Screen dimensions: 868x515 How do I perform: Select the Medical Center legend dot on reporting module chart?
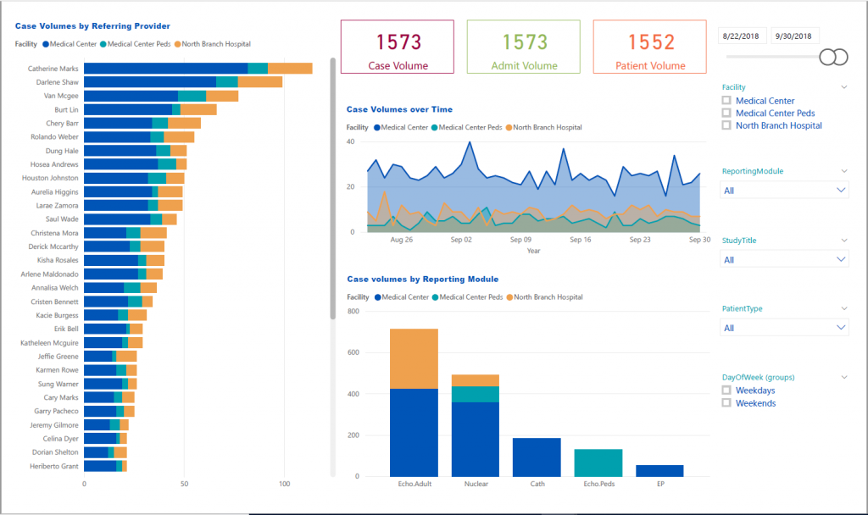[376, 297]
